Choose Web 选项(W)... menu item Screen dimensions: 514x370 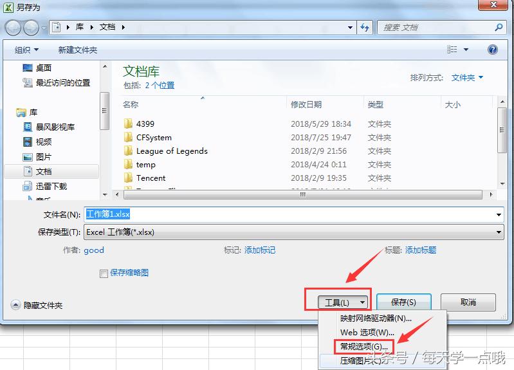tap(367, 332)
